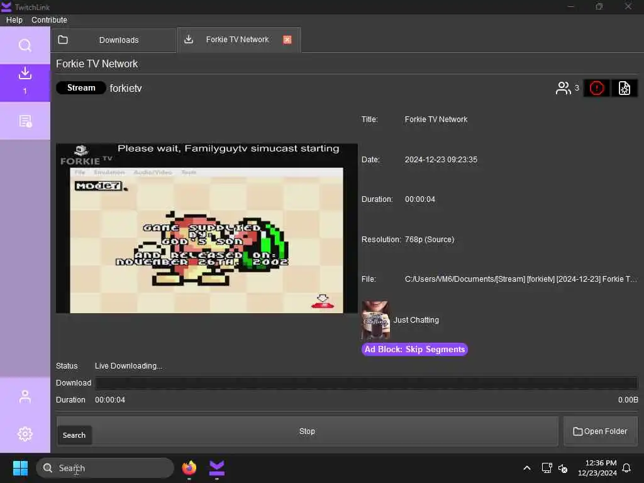
Task: Open scheduled downloads sidebar icon
Action: pyautogui.click(x=25, y=121)
